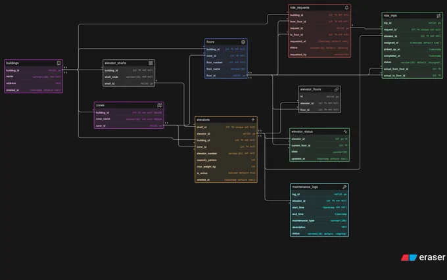Screen dimensions: 447x280
Task: Click 'shaft_id' field in elevators table
Action: pyautogui.click(x=226, y=127)
